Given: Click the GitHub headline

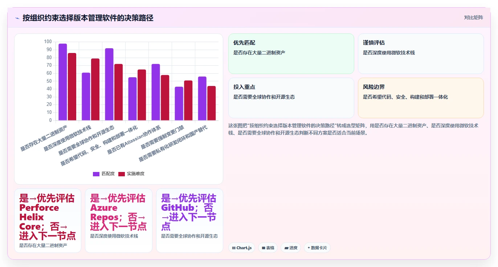Looking at the screenshot, I should click(x=189, y=212).
